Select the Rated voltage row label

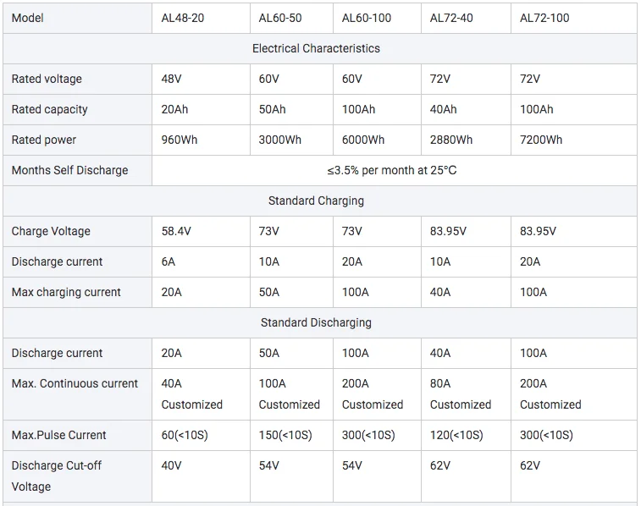[47, 79]
